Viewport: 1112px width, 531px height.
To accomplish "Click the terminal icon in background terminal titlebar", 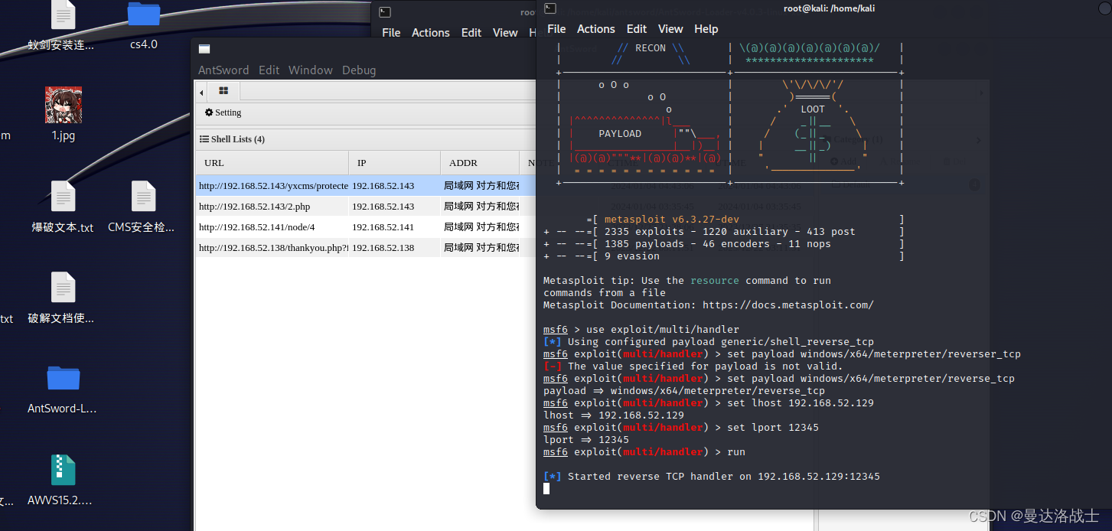I will [385, 12].
